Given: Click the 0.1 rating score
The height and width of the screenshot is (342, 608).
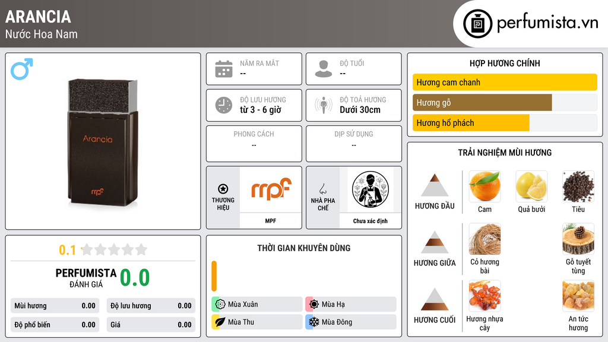Looking at the screenshot, I should 67,250.
